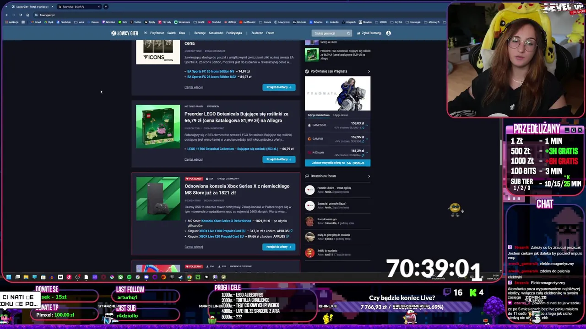This screenshot has width=586, height=329.
Task: Click EA Sports FC 26 Icons Edition NS link
Action: pos(210,71)
